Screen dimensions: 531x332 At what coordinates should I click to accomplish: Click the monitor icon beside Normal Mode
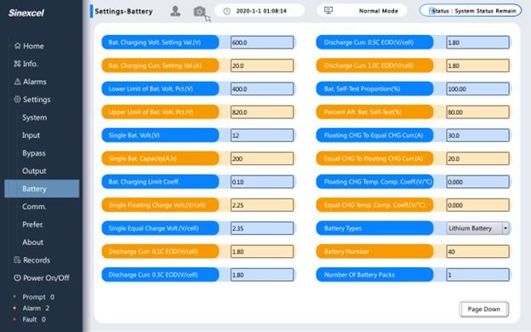[328, 10]
